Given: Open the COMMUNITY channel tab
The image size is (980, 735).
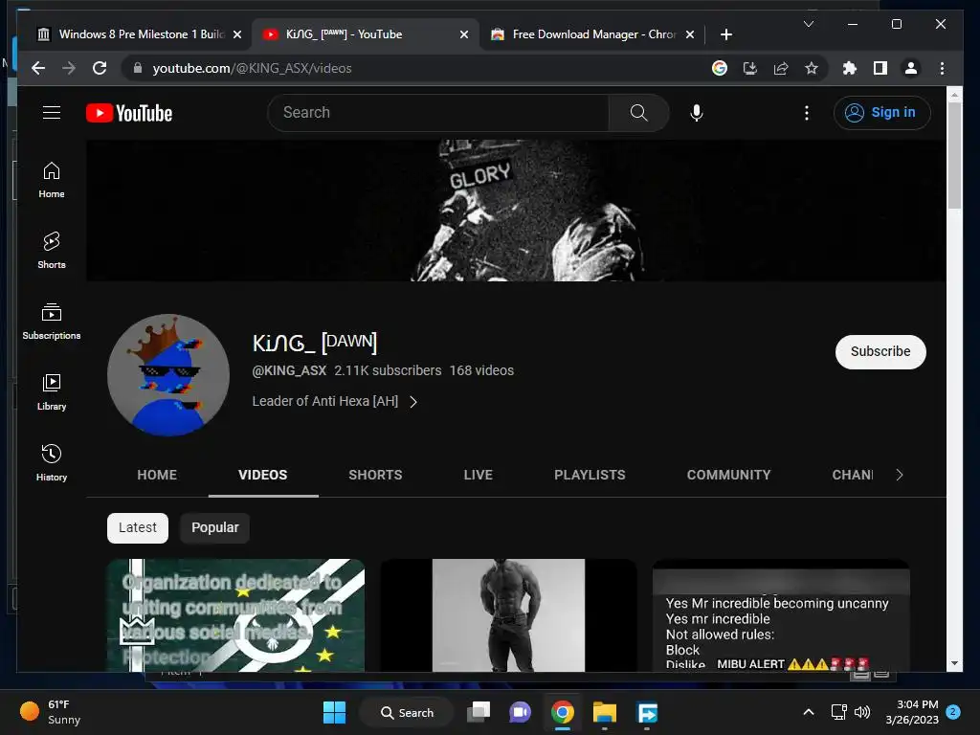Looking at the screenshot, I should pyautogui.click(x=728, y=475).
